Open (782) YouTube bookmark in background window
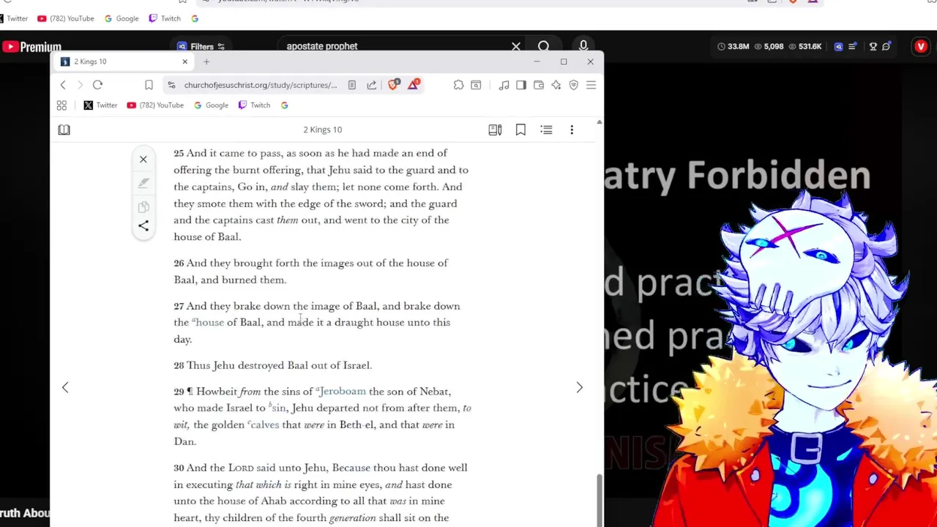Viewport: 937px width, 527px height. point(65,18)
